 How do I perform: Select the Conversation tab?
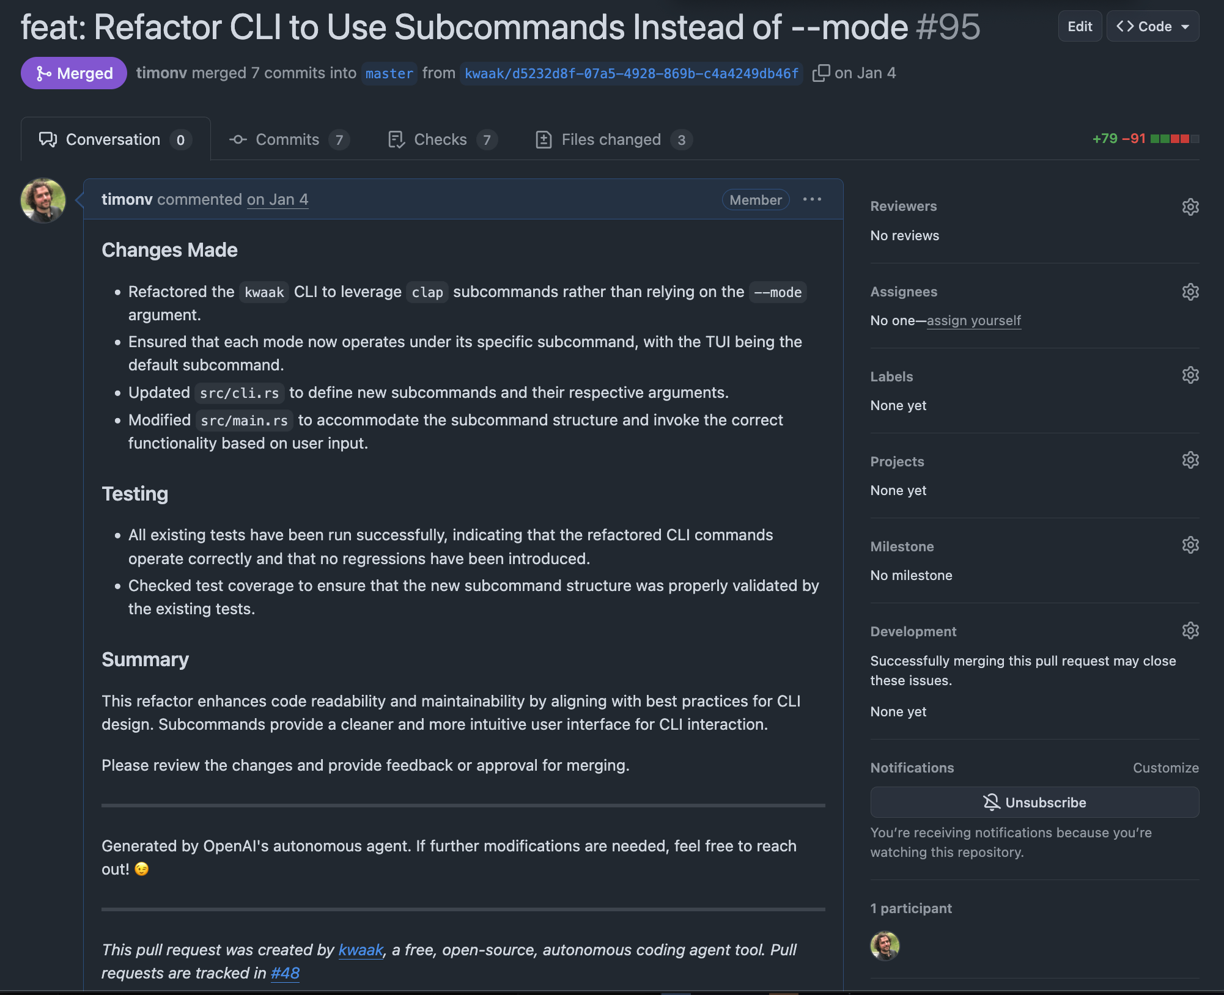[112, 139]
